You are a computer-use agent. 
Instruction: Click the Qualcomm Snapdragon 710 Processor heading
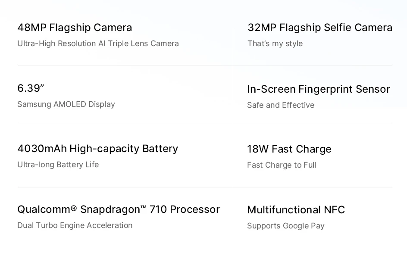pos(119,209)
